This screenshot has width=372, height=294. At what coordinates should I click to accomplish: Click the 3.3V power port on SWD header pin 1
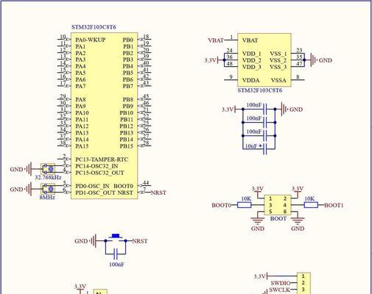[261, 276]
